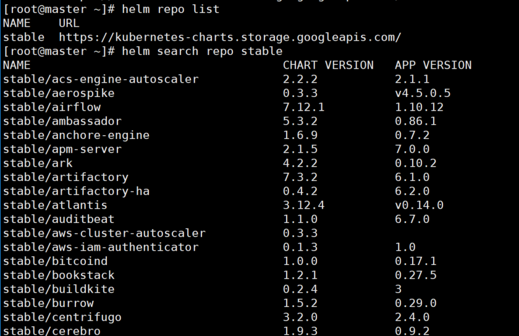The image size is (519, 336).
Task: Select stable/aws-iam-authenticator chart name
Action: [x=101, y=247]
